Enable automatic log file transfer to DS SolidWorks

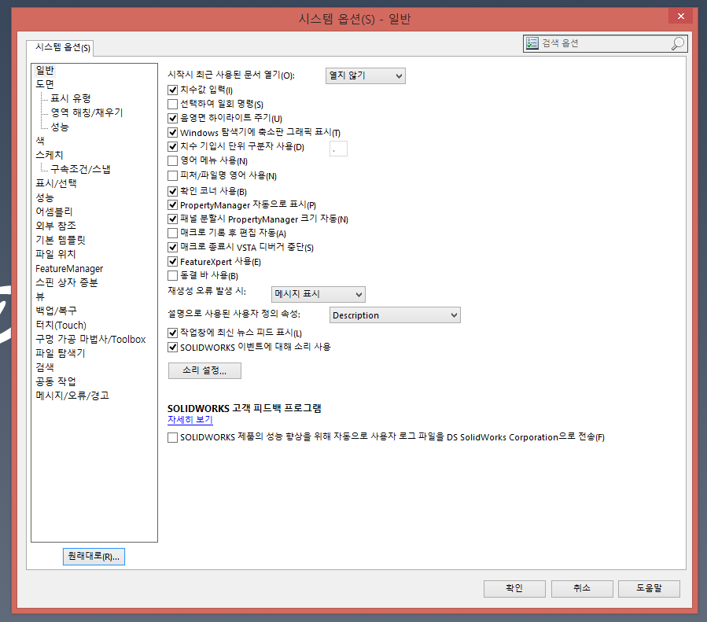[x=171, y=437]
